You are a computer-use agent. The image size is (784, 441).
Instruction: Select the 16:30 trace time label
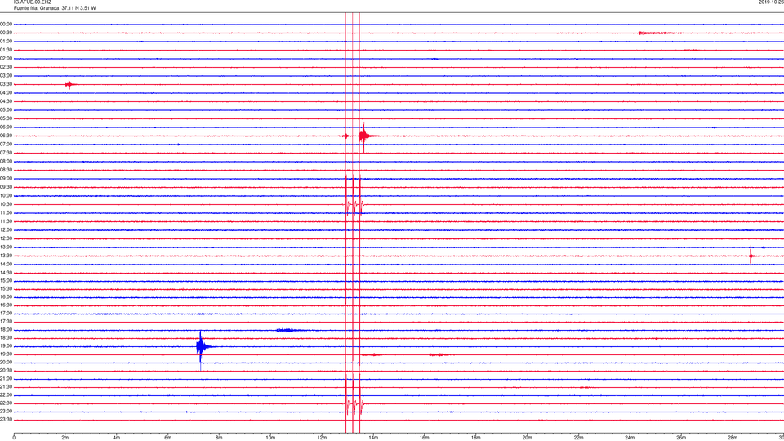point(6,305)
